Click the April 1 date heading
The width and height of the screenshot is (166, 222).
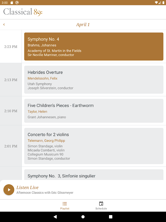83,25
